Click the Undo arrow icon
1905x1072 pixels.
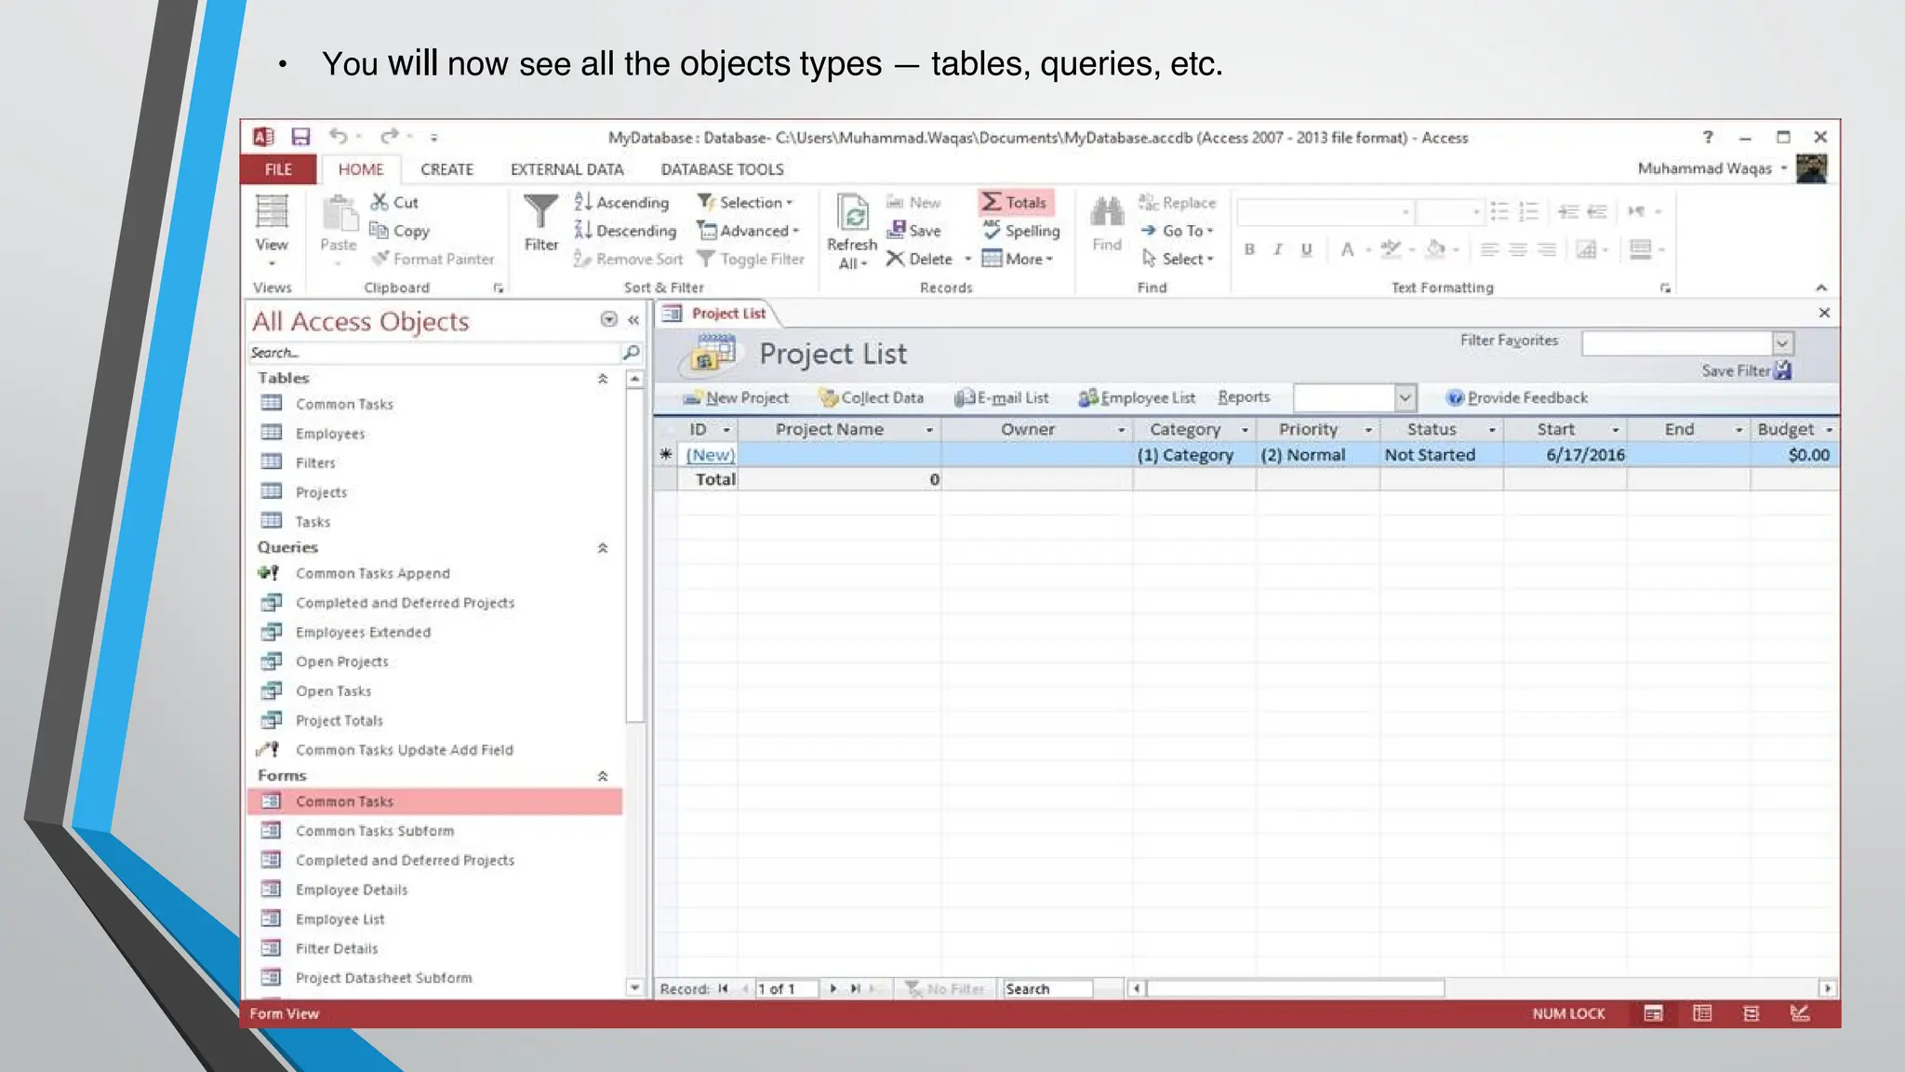[x=339, y=137]
